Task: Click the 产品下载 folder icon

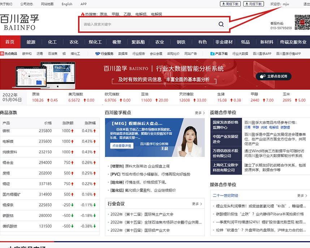Action: point(212,54)
